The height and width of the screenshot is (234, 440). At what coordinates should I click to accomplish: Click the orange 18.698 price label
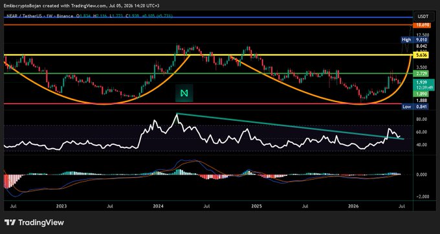(x=422, y=25)
